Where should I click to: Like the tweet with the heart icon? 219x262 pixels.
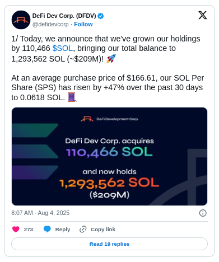coord(16,229)
